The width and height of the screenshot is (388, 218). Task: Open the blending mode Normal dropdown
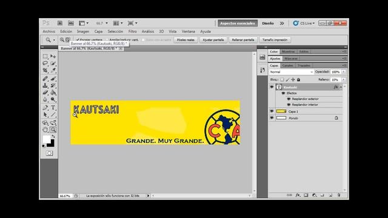click(291, 72)
